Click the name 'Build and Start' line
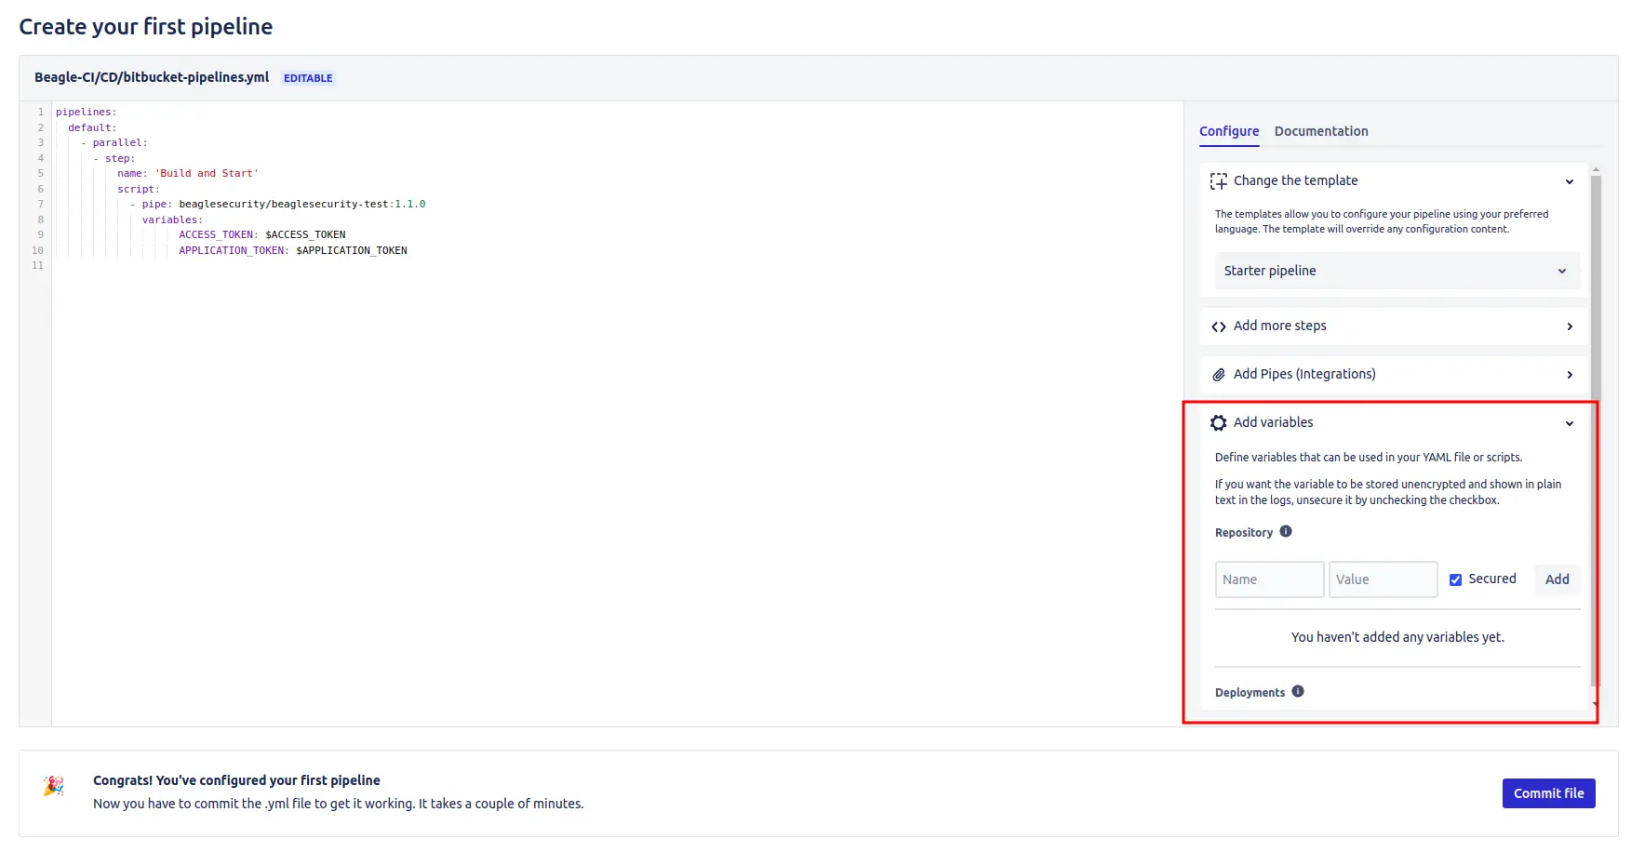 [187, 174]
